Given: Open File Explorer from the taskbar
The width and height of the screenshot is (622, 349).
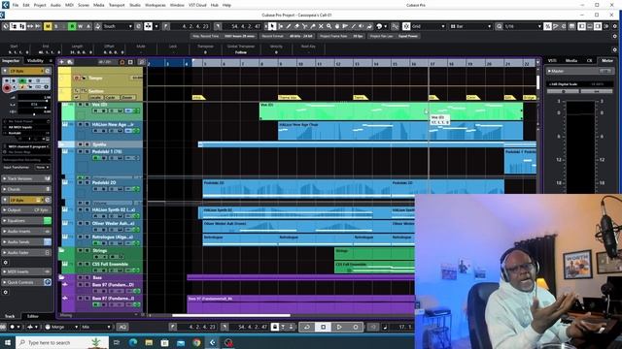Looking at the screenshot, I should [149, 342].
